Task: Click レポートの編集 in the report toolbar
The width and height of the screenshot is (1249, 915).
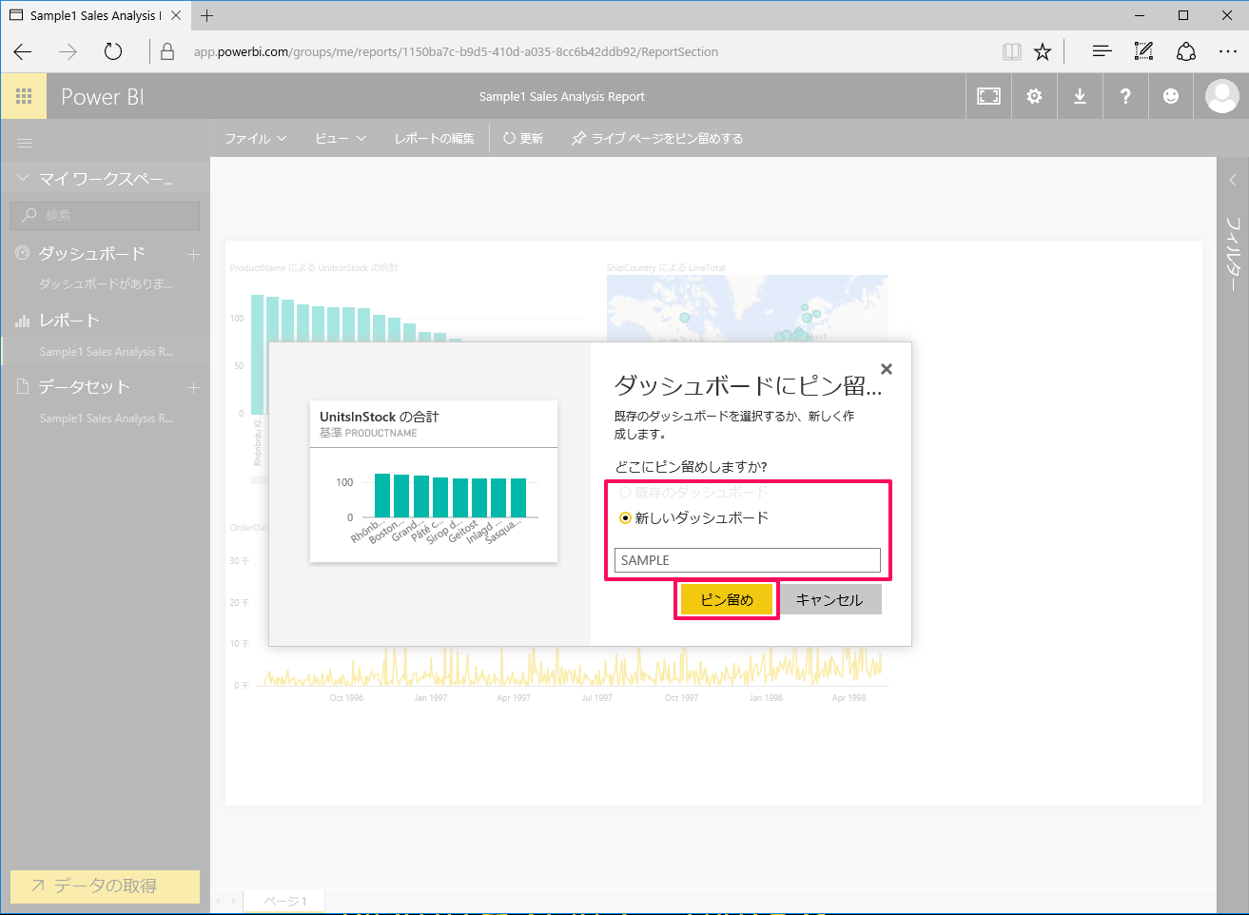Action: tap(434, 139)
